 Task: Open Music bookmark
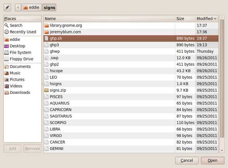[22, 73]
